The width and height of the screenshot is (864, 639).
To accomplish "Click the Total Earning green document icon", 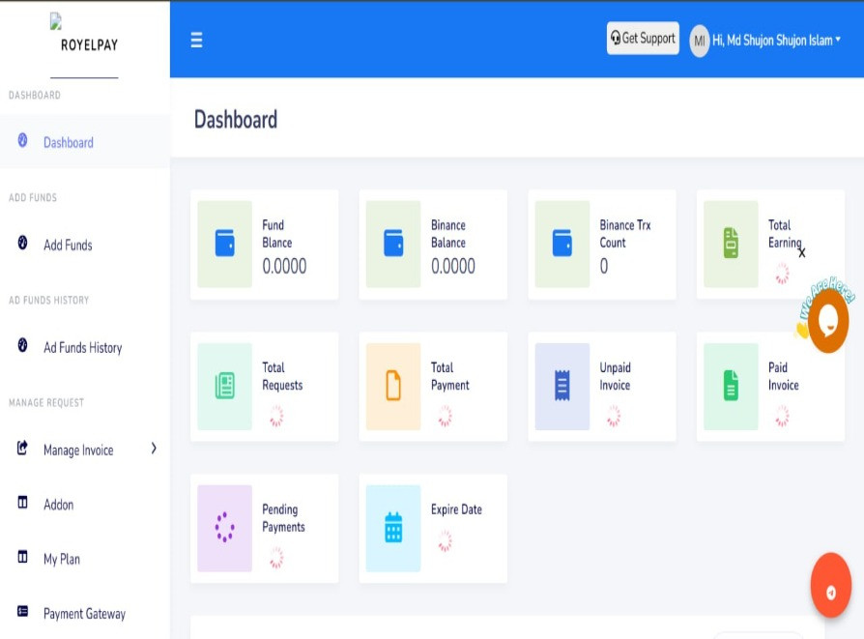I will (731, 244).
